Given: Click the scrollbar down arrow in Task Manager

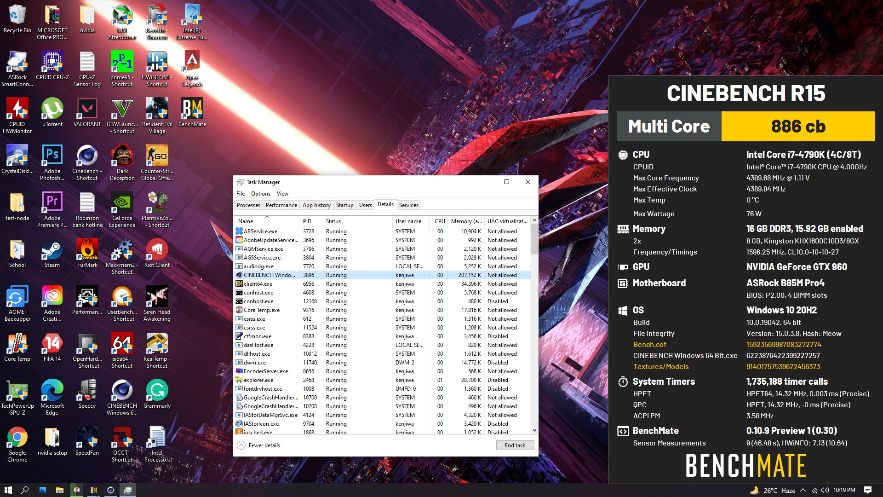Looking at the screenshot, I should pos(534,430).
